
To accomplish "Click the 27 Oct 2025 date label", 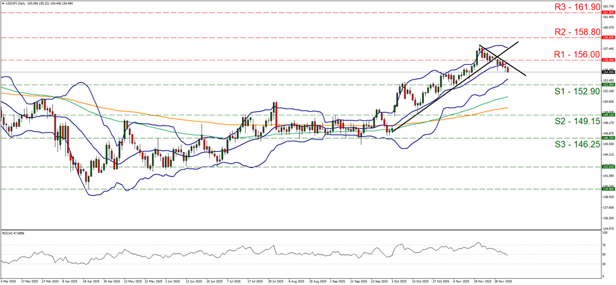I will pyautogui.click(x=441, y=281).
